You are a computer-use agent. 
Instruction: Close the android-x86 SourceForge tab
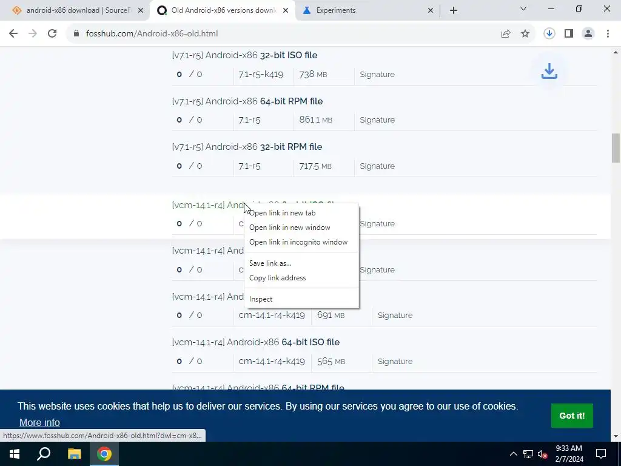click(141, 10)
